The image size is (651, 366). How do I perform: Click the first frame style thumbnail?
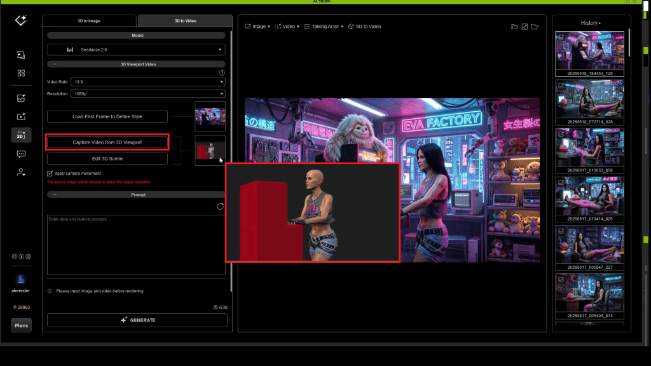click(210, 117)
